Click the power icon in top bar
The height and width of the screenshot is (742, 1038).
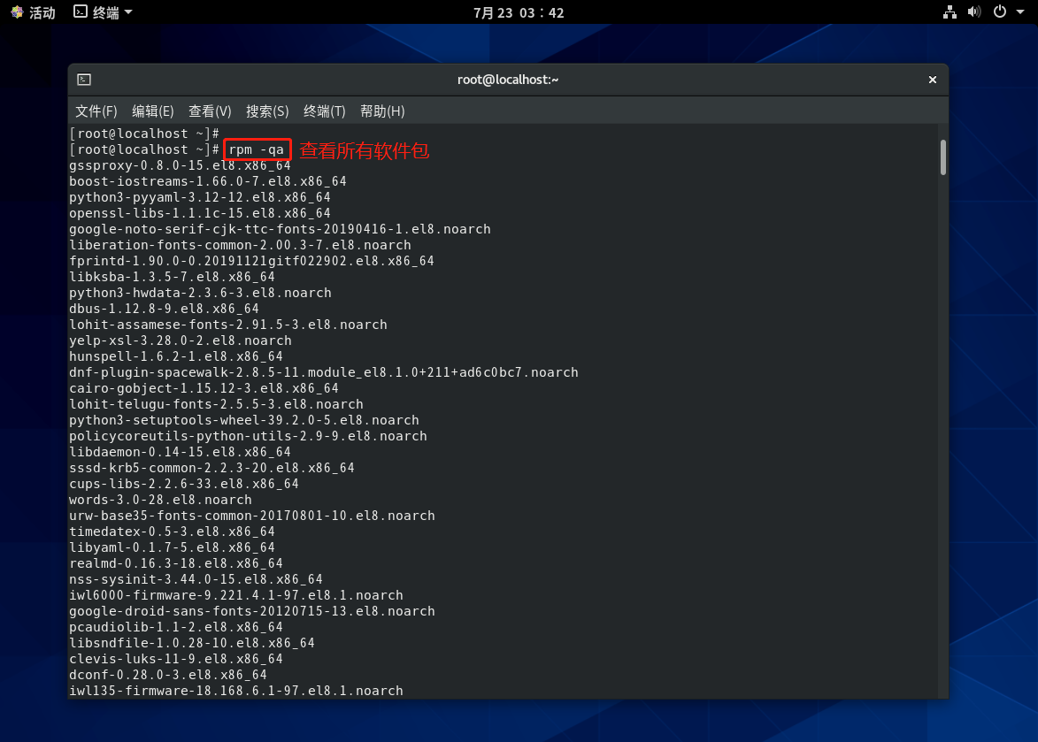999,12
